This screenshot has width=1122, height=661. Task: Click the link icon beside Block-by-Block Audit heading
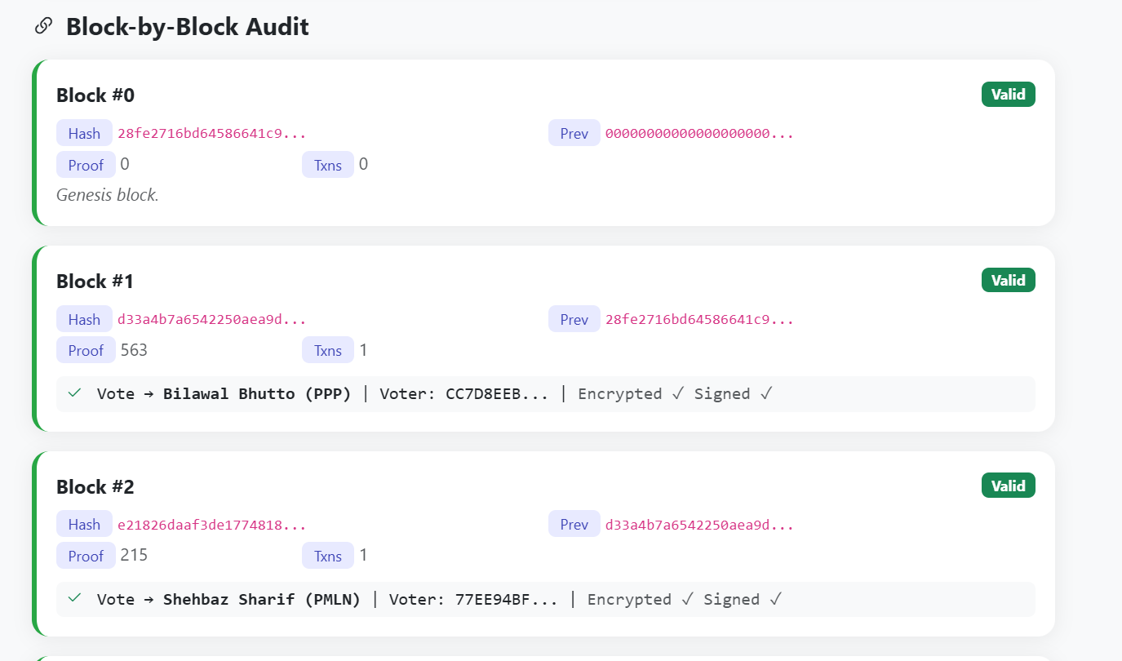pyautogui.click(x=44, y=26)
